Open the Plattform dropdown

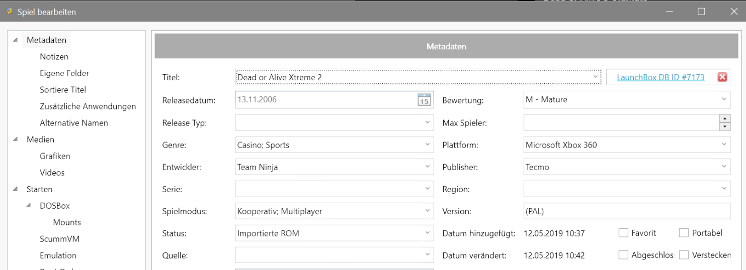(724, 145)
